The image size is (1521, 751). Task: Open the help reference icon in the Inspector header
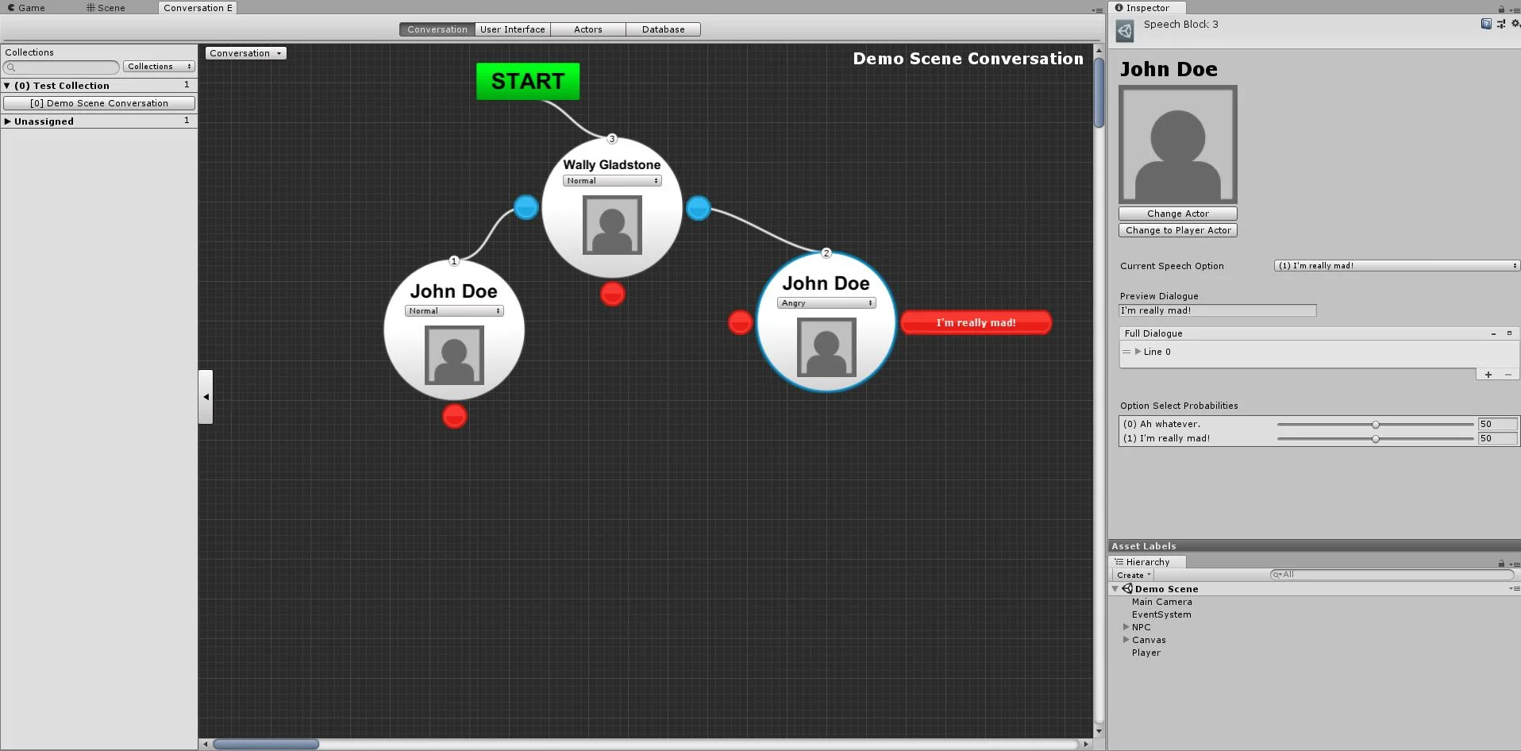[1486, 24]
